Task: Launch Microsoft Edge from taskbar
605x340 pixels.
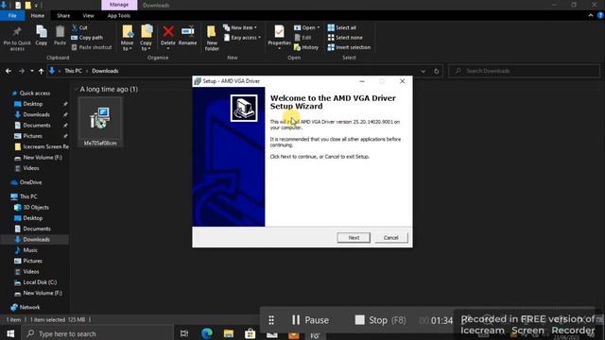Action: [207, 333]
